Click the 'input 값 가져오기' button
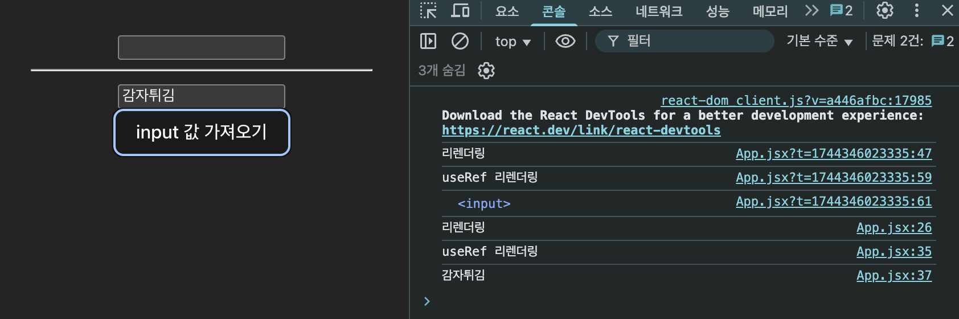 (202, 132)
